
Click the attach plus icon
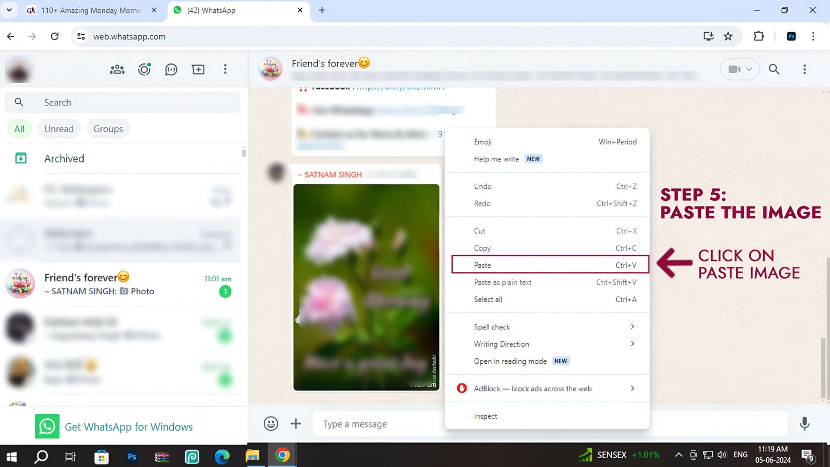(296, 424)
